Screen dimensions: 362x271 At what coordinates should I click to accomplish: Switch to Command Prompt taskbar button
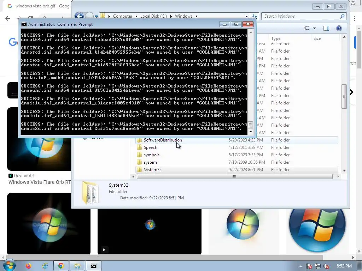93,266
